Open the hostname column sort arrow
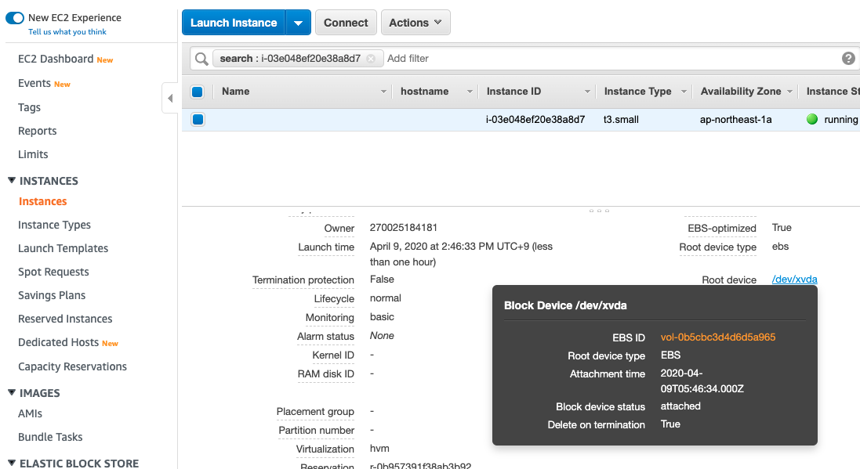 [x=470, y=92]
